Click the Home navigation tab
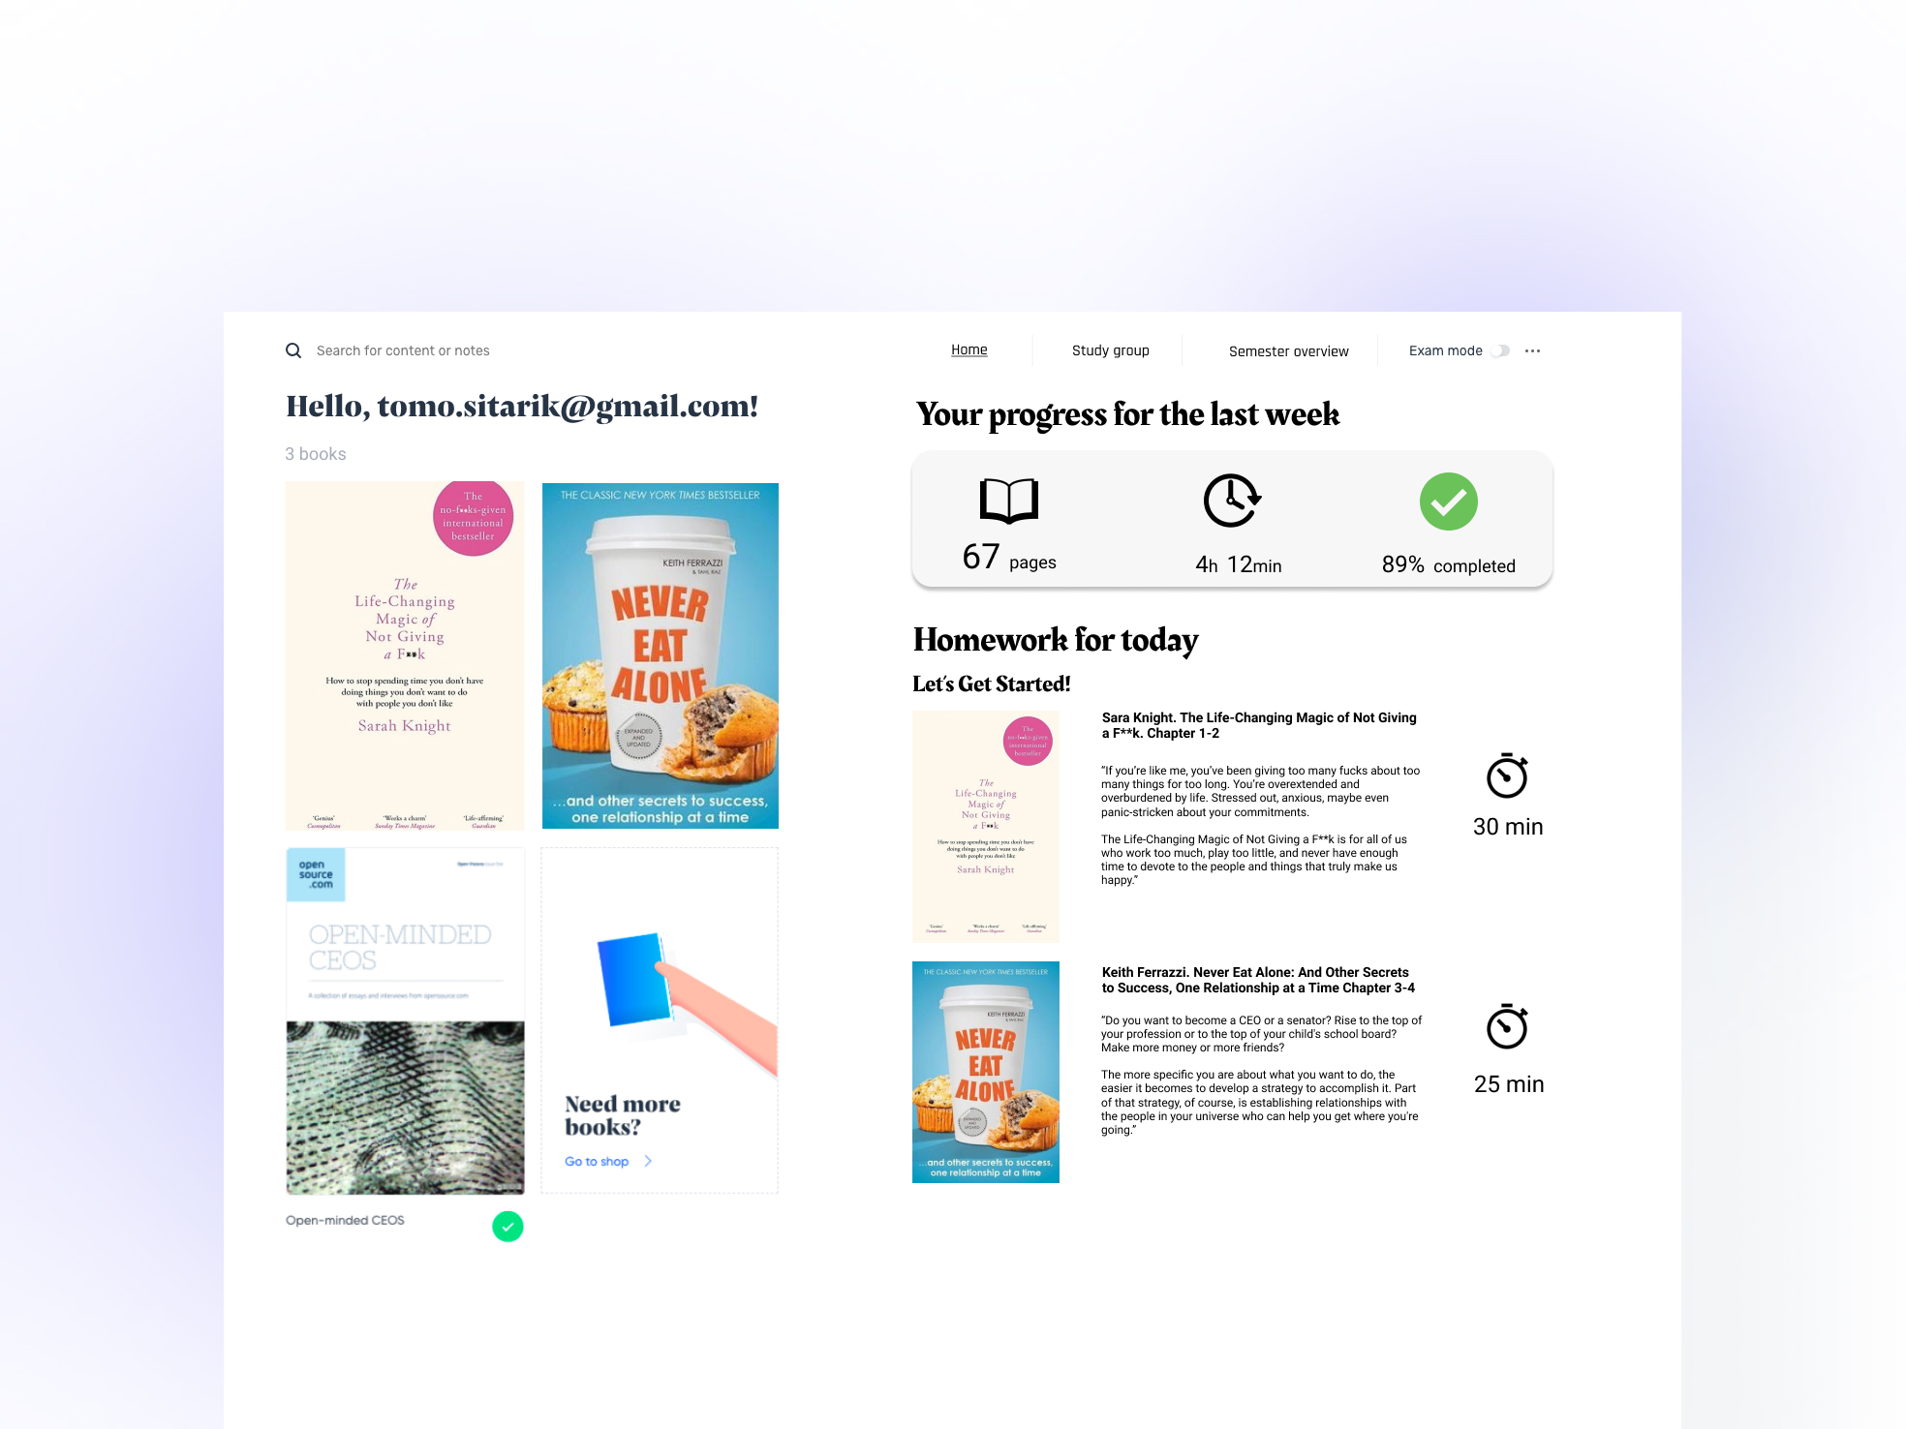1906x1429 pixels. pos(969,350)
